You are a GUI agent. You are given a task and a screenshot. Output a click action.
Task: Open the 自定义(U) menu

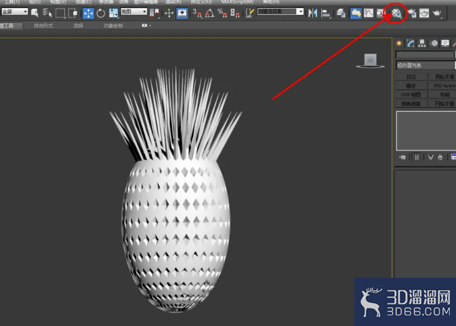(x=201, y=2)
